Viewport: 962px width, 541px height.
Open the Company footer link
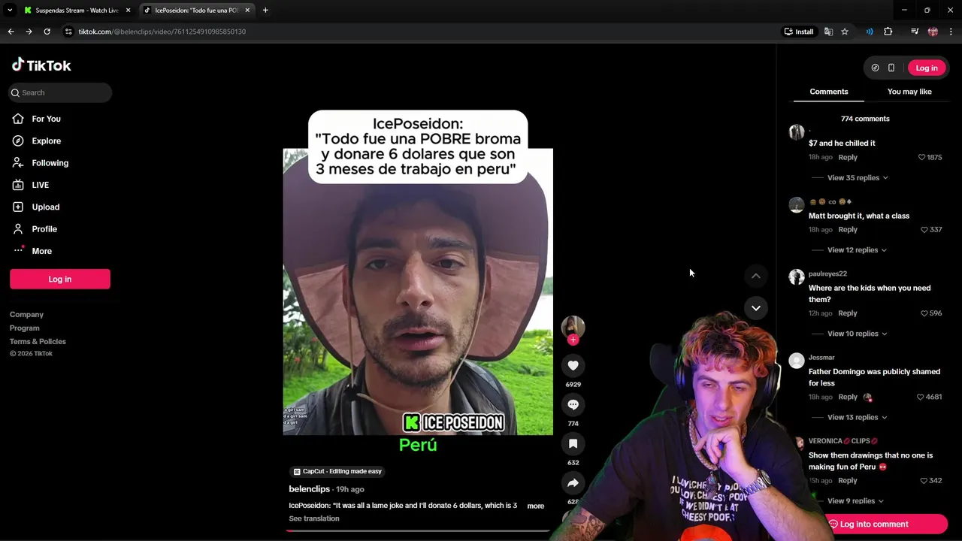(x=26, y=315)
